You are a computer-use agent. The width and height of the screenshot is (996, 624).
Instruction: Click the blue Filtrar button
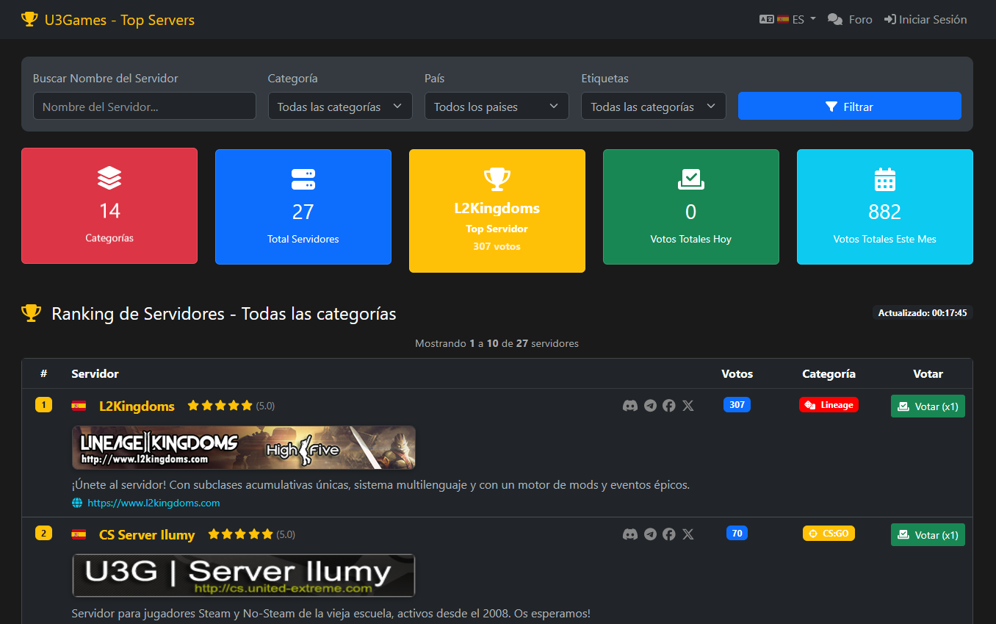[850, 106]
